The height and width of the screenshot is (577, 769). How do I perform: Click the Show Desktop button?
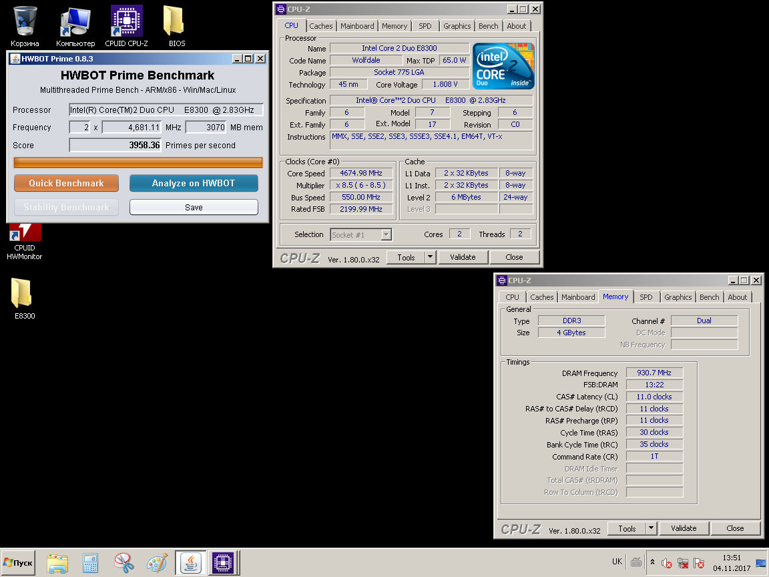click(762, 563)
